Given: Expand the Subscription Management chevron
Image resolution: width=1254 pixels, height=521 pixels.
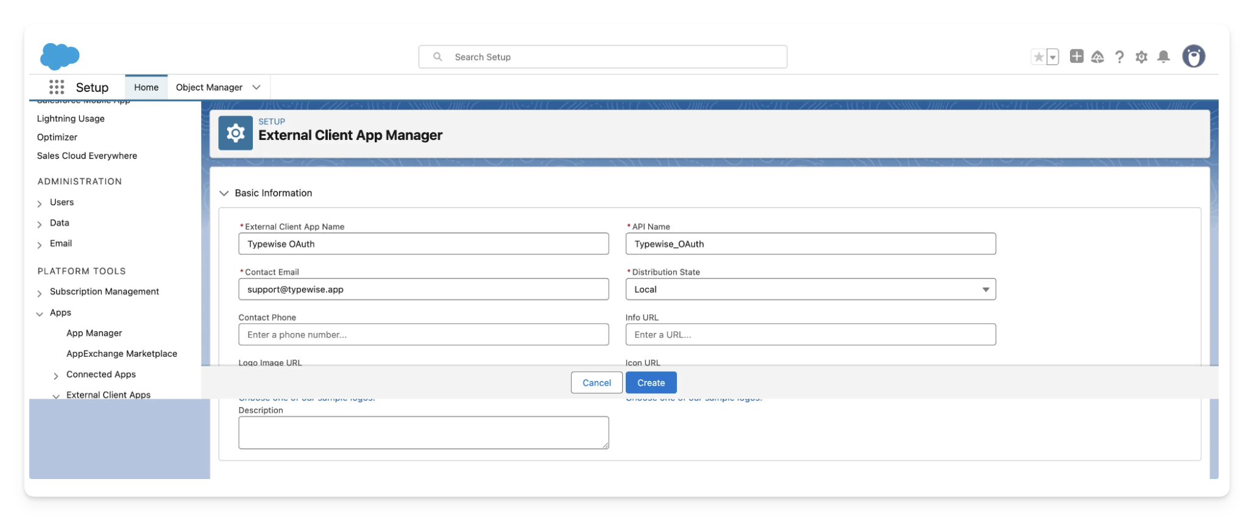Looking at the screenshot, I should pyautogui.click(x=40, y=293).
